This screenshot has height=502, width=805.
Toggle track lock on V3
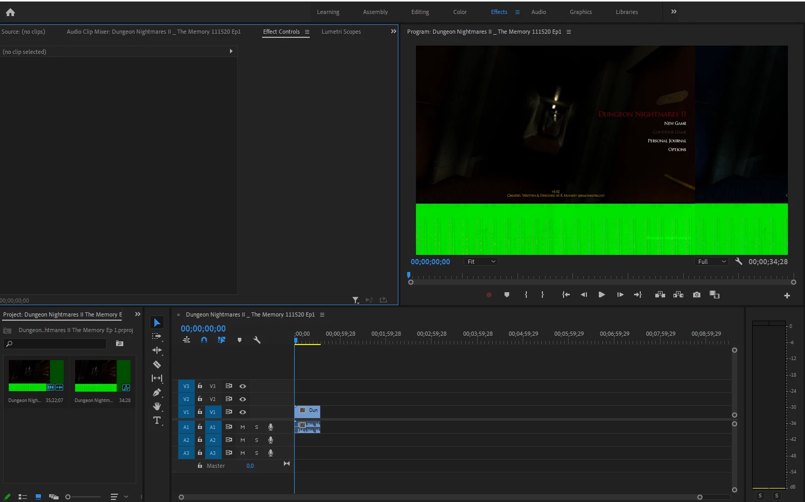point(200,386)
